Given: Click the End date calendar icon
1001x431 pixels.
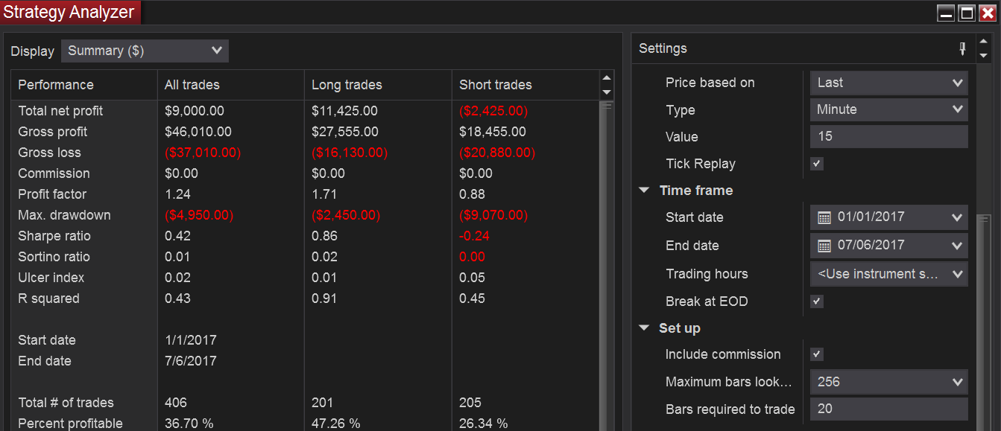Looking at the screenshot, I should click(824, 246).
